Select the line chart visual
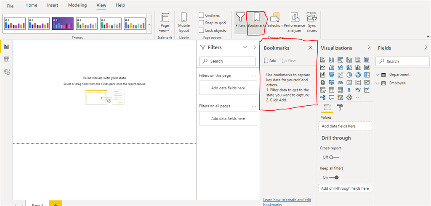The image size is (431, 206). (323, 67)
